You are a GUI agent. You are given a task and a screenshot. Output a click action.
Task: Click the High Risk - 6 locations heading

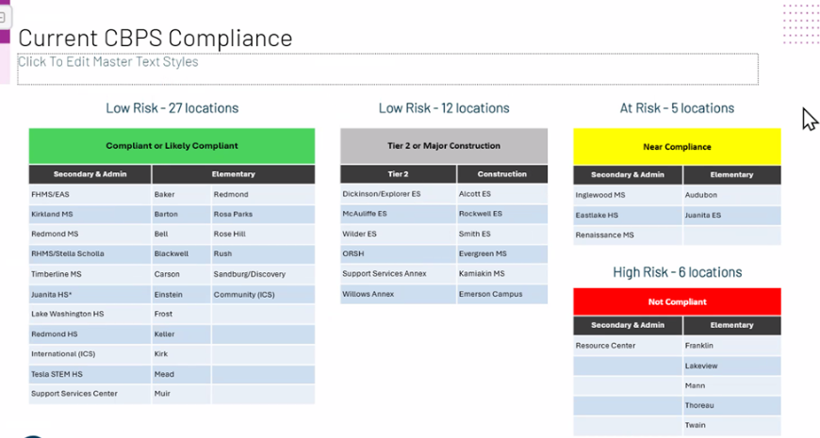(x=677, y=272)
